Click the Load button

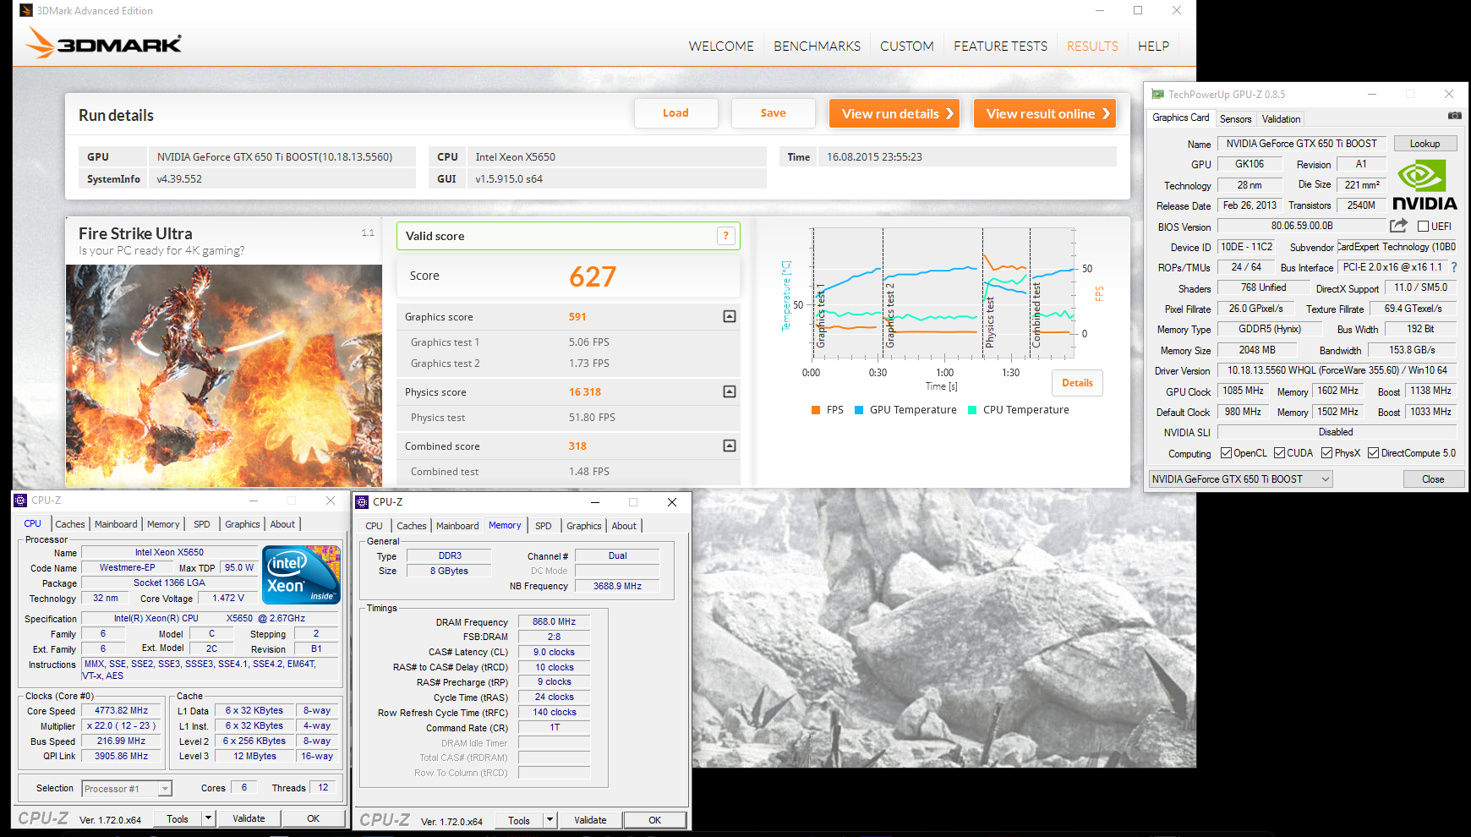[675, 113]
